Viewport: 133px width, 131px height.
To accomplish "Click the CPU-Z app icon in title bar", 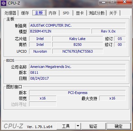I will point(4,3).
